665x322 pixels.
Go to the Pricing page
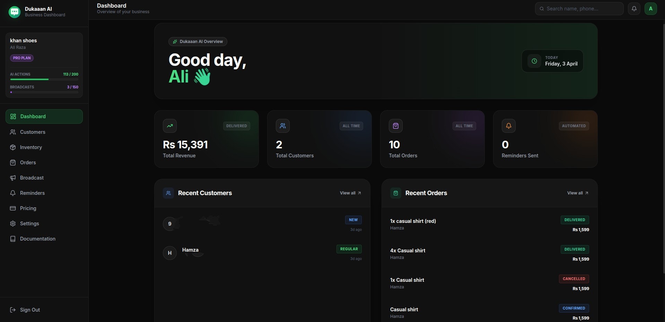tap(44, 208)
